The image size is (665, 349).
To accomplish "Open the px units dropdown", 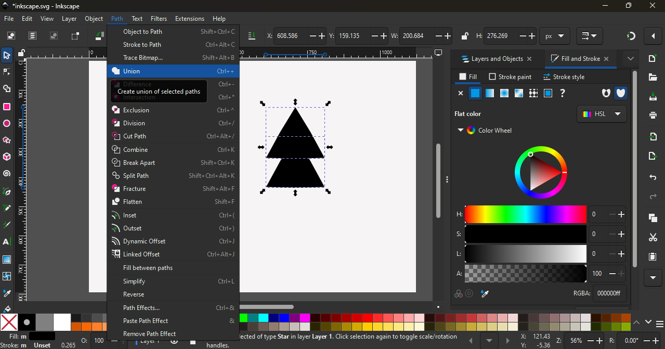I will click(555, 36).
